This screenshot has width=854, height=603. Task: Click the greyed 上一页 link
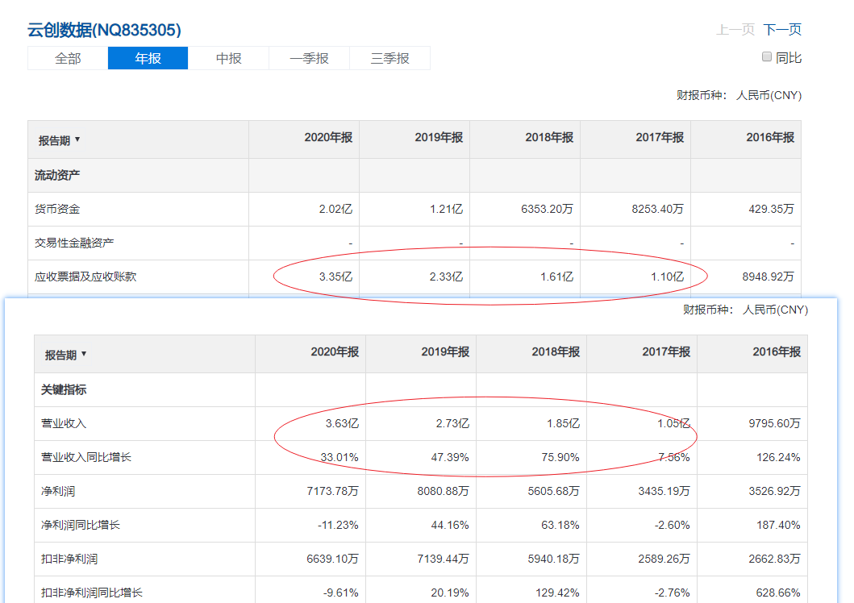click(735, 29)
